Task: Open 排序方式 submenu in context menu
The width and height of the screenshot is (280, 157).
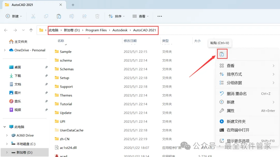Action: click(247, 74)
